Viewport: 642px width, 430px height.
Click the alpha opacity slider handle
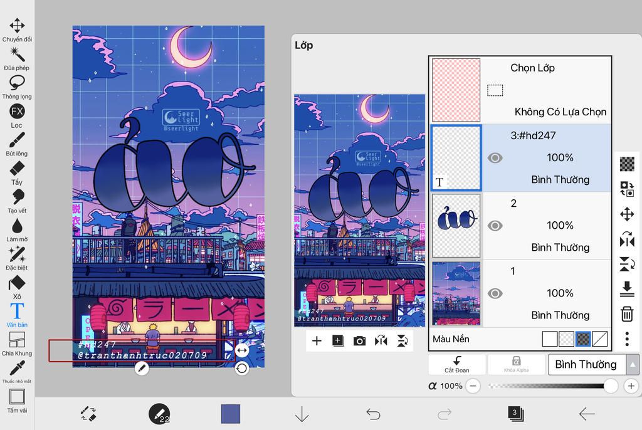coord(611,385)
